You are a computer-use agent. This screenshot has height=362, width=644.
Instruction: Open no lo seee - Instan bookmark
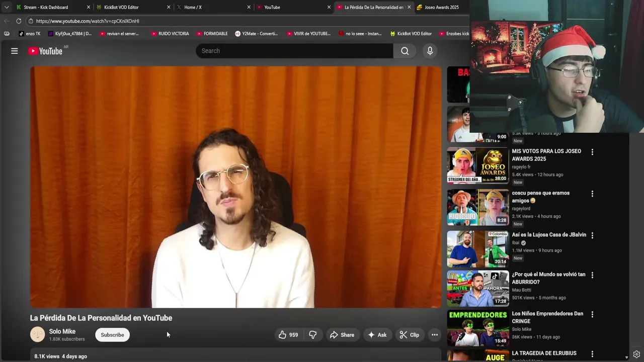click(360, 34)
